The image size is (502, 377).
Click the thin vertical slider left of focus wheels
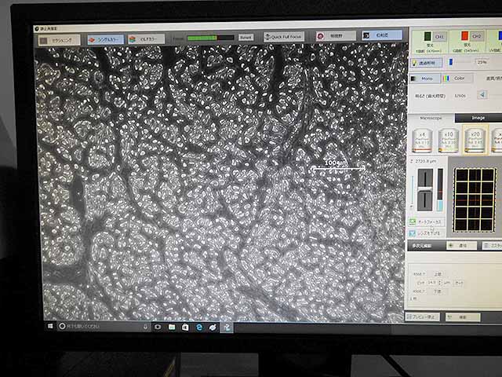413,192
